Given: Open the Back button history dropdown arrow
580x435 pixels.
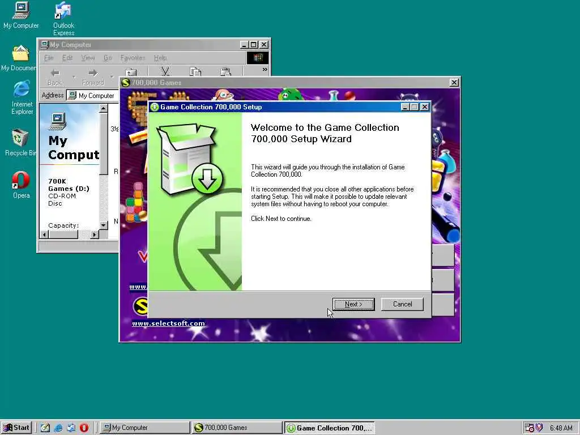Looking at the screenshot, I should point(74,77).
